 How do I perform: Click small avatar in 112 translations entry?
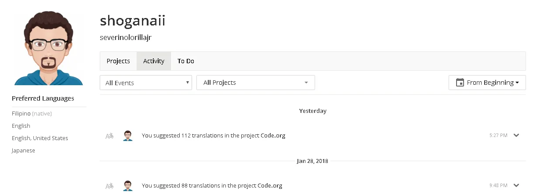(x=128, y=136)
